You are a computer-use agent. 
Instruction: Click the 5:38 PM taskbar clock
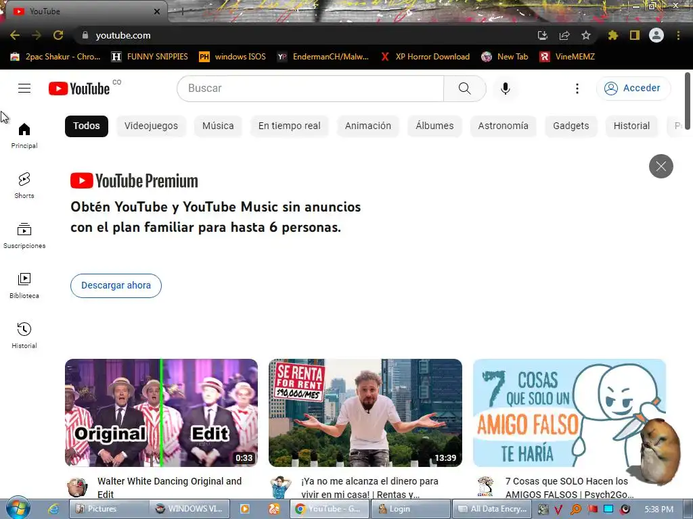658,510
